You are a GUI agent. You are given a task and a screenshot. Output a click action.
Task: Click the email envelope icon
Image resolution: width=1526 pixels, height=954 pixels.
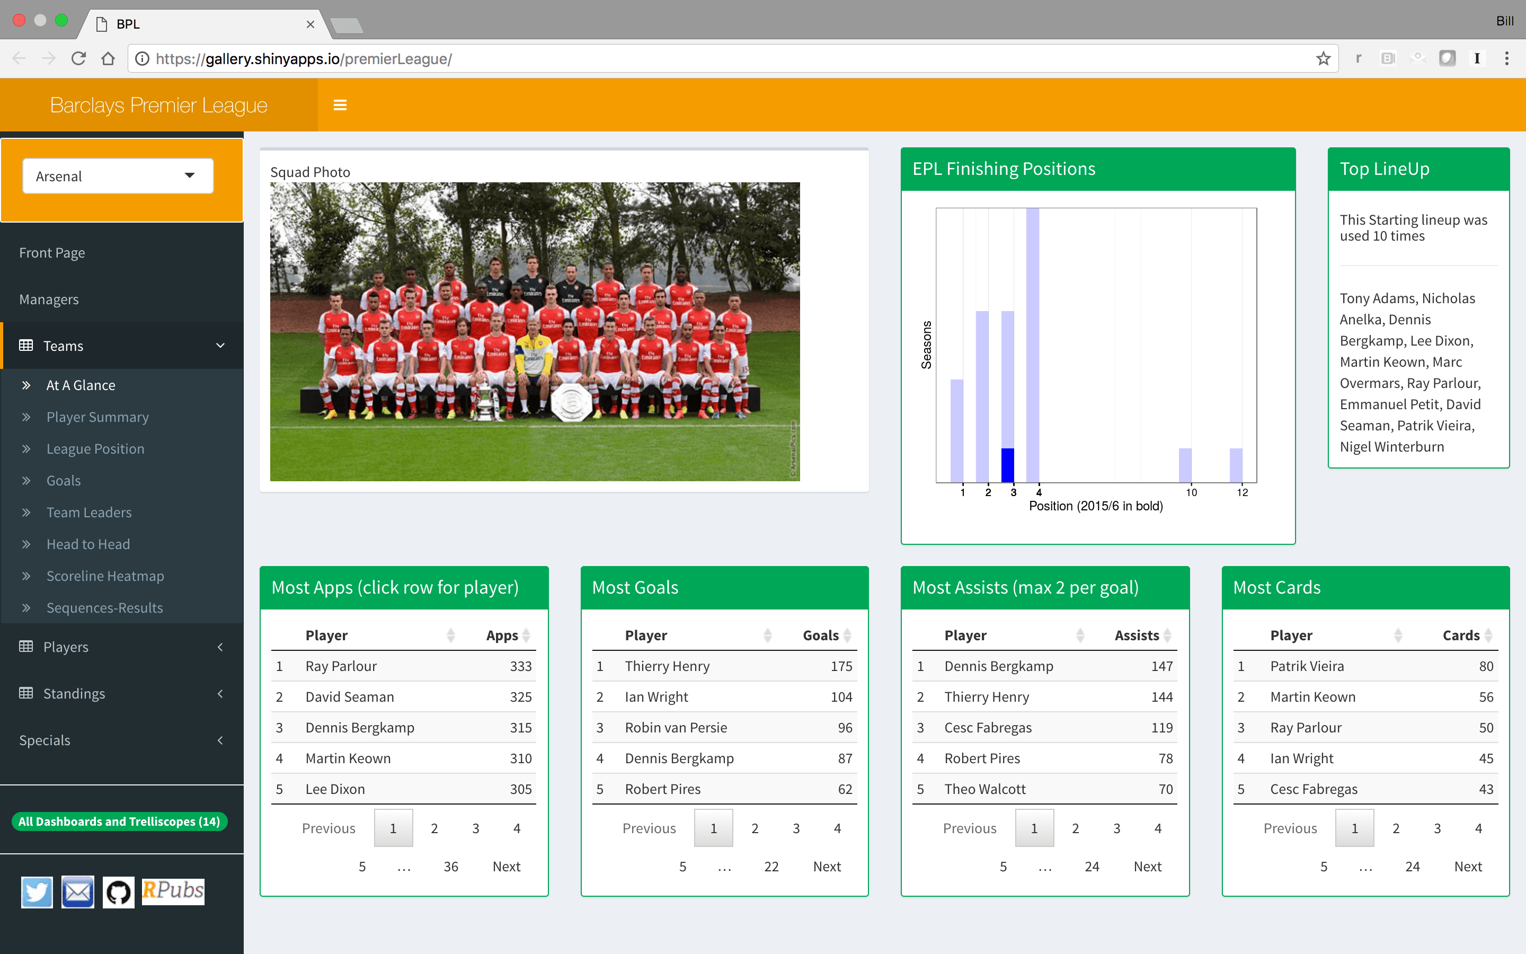77,891
